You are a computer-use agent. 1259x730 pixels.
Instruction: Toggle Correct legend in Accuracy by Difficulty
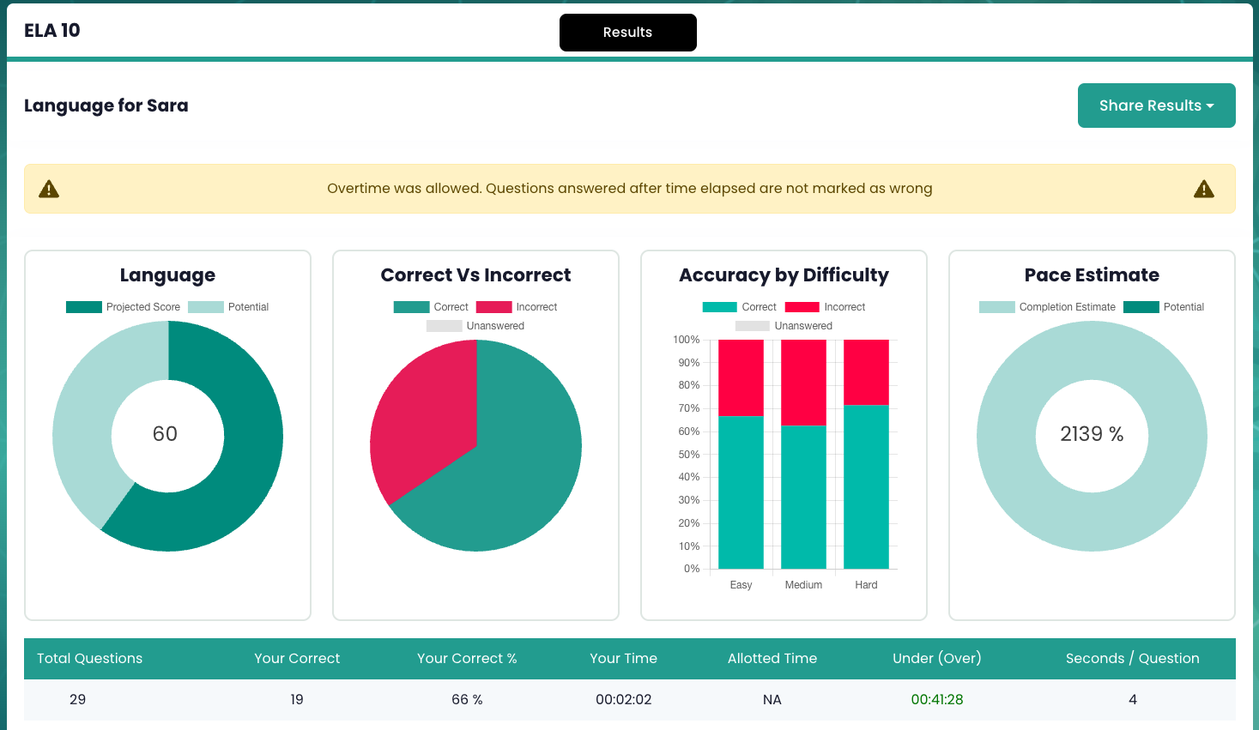click(739, 307)
